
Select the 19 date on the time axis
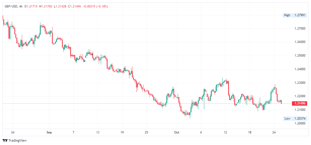click(x=122, y=132)
